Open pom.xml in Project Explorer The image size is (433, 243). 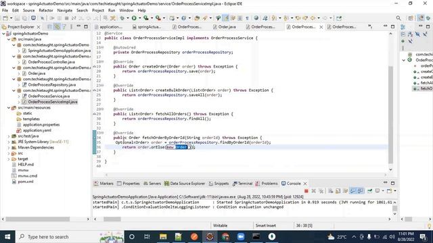coord(26,182)
